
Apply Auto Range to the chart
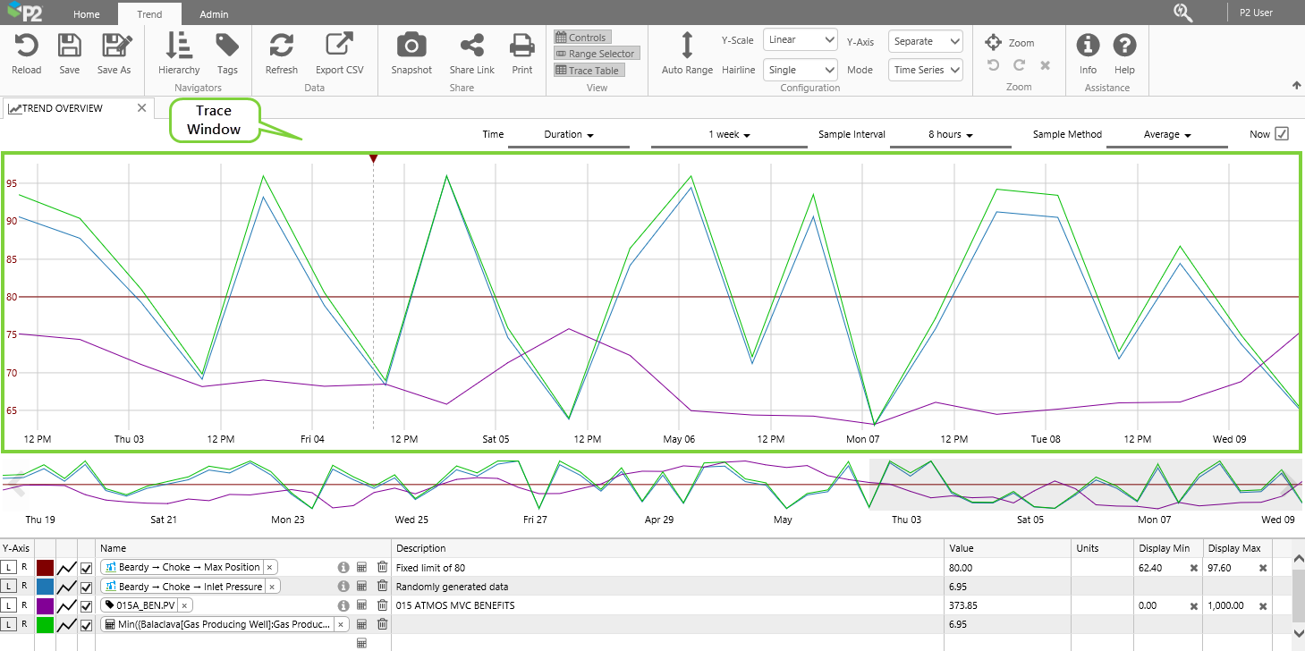point(687,46)
